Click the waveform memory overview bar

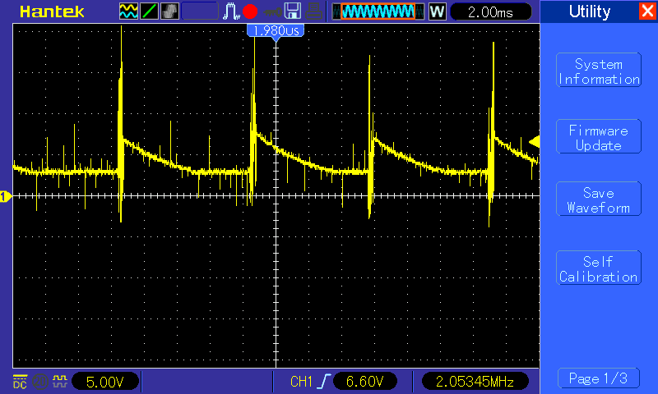click(x=378, y=11)
